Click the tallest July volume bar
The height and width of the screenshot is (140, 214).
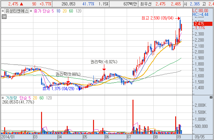(133, 117)
